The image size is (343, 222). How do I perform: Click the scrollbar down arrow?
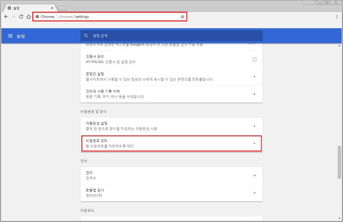pos(339,218)
